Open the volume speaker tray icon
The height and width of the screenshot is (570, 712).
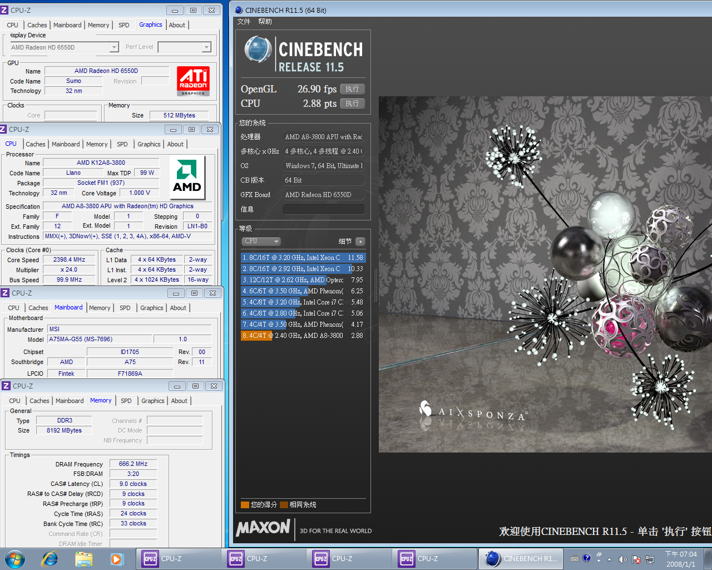(622, 559)
